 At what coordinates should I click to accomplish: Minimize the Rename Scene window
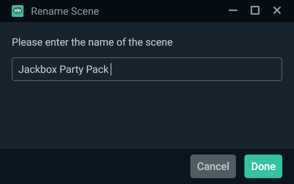pos(233,11)
